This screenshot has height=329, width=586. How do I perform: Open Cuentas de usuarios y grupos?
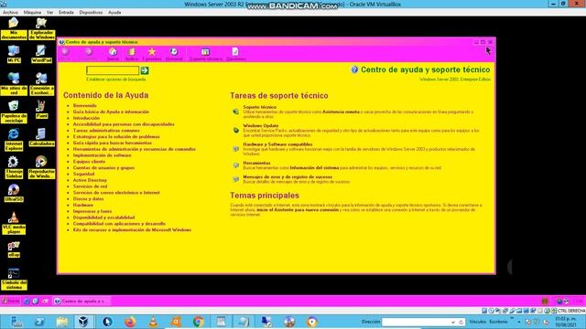103,168
